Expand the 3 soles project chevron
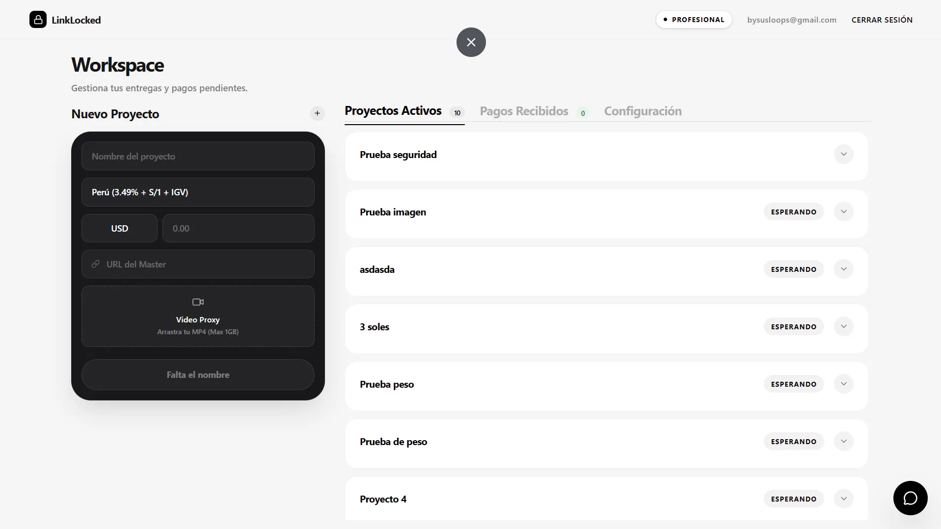The image size is (941, 529). point(843,326)
